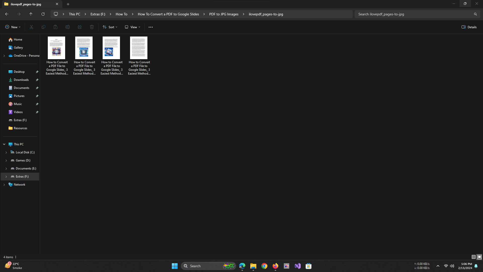The height and width of the screenshot is (272, 483).
Task: Click the Cut scissors icon in toolbar
Action: point(31,27)
